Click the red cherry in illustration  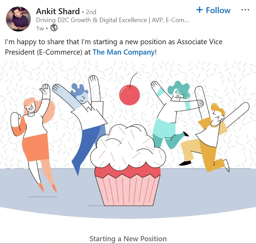(x=129, y=95)
